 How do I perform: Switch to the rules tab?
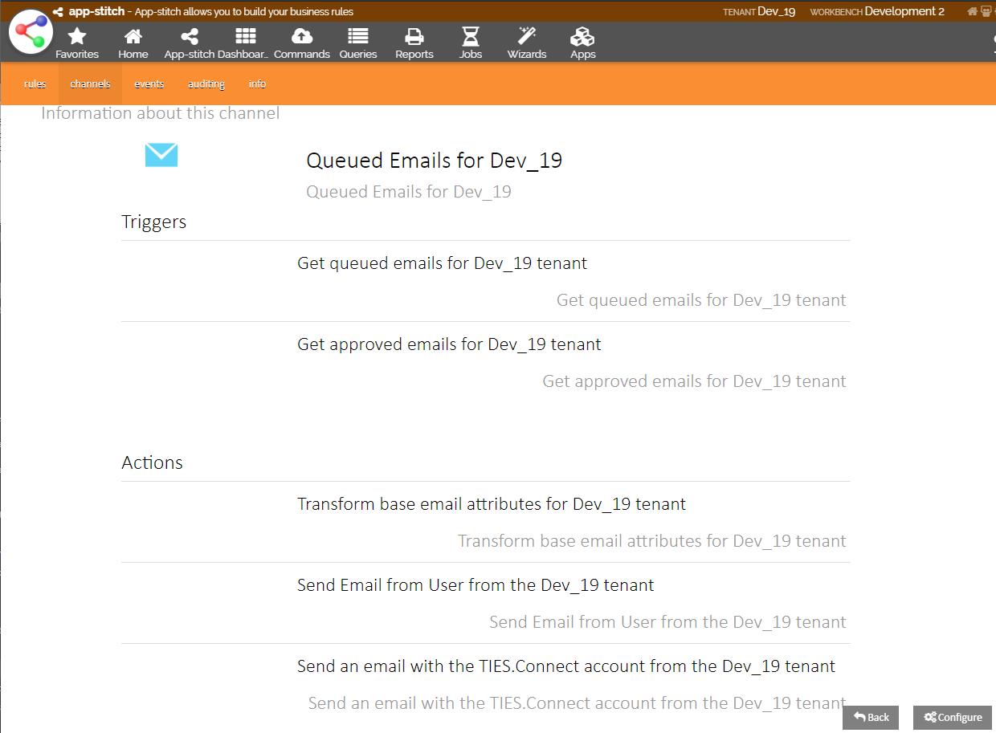tap(35, 84)
